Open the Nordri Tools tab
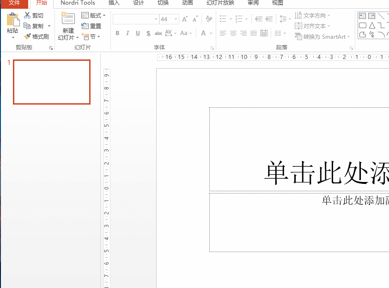 click(77, 4)
